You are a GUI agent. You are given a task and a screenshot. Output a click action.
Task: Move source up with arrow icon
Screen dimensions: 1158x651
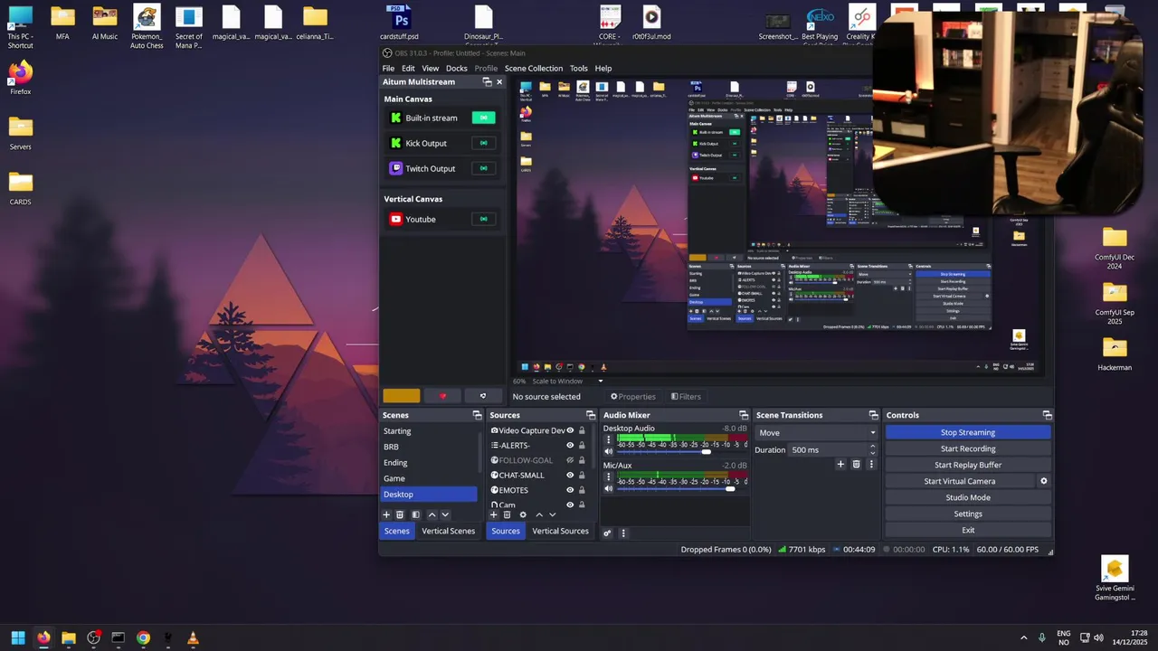538,514
